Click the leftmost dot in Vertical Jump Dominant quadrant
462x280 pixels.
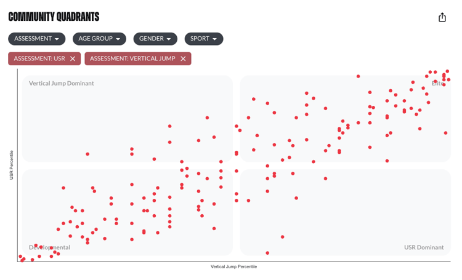(x=87, y=154)
